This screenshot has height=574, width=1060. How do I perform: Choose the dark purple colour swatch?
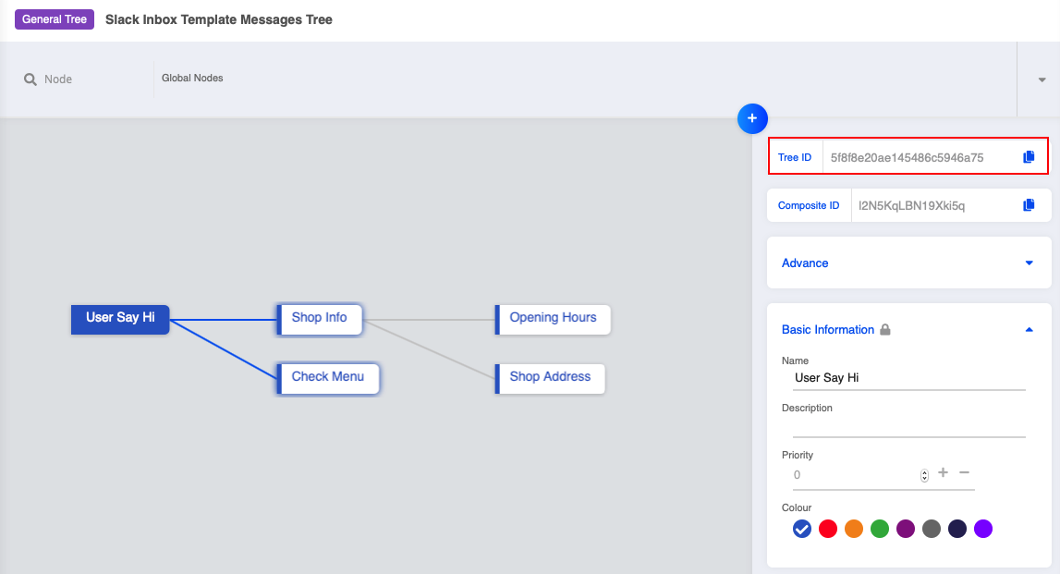point(905,529)
